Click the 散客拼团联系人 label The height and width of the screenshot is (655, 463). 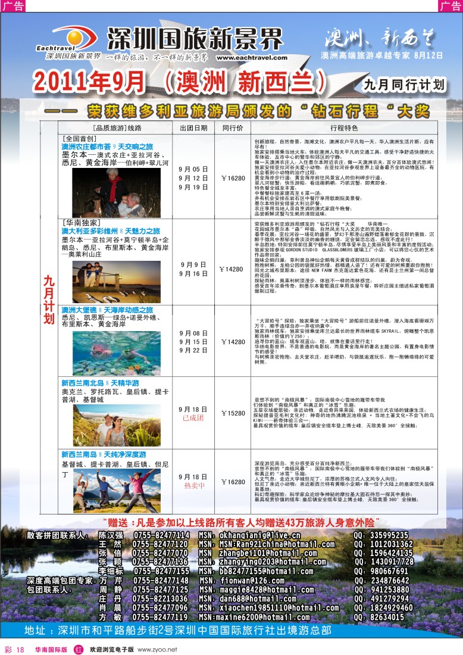(58, 535)
